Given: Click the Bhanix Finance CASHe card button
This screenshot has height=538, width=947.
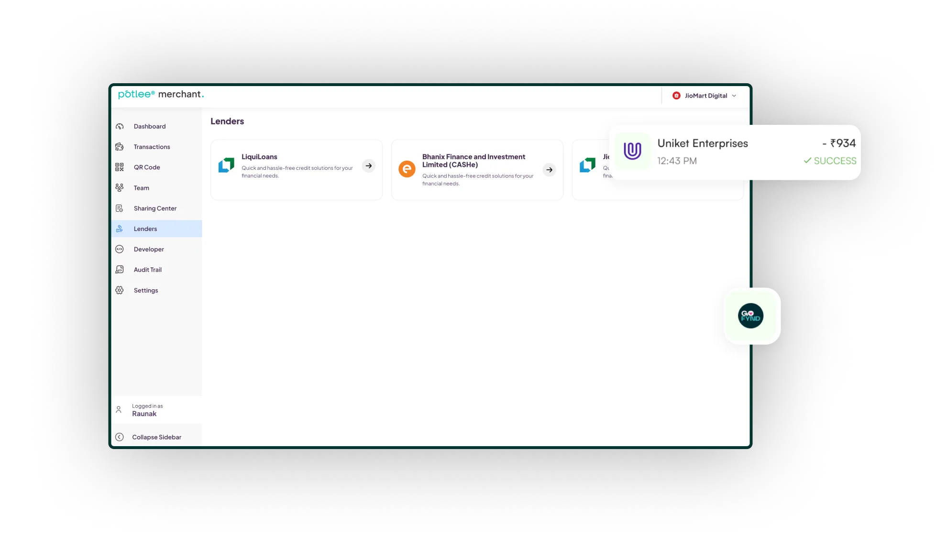Looking at the screenshot, I should tap(550, 170).
